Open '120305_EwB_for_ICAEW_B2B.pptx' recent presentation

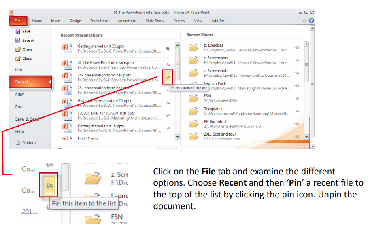click(106, 114)
